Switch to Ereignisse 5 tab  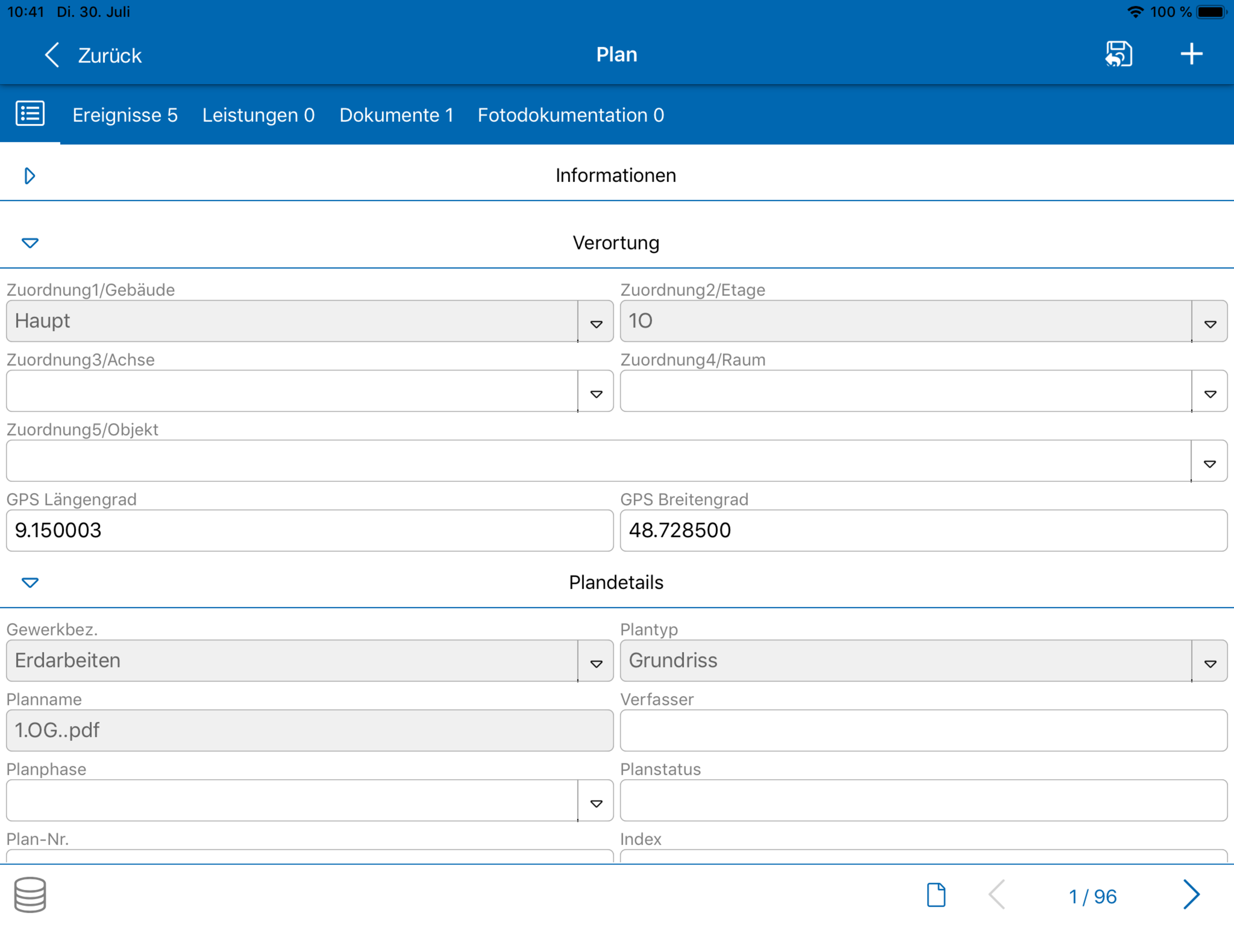point(125,115)
